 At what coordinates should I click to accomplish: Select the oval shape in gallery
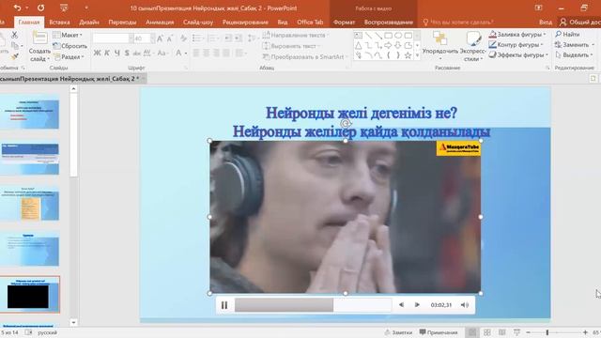tap(398, 36)
